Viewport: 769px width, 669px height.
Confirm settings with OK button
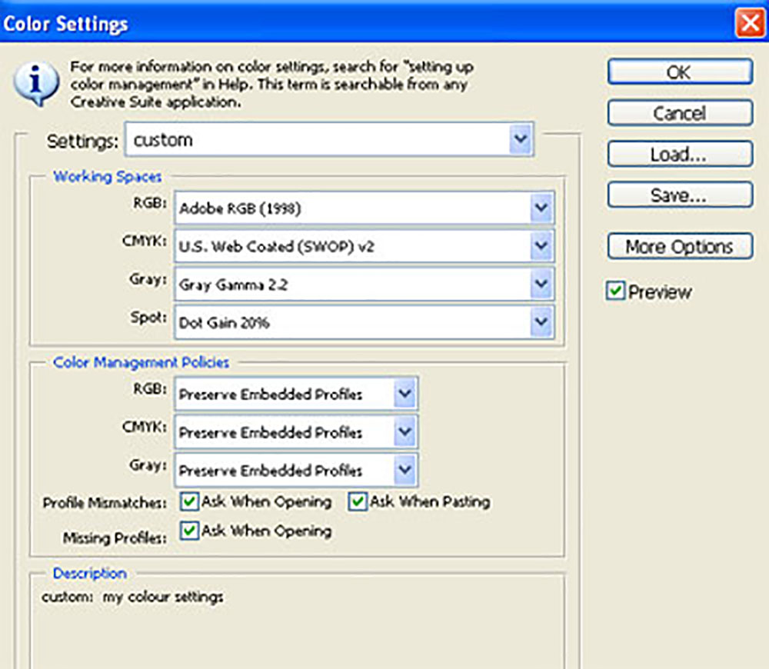tap(680, 72)
